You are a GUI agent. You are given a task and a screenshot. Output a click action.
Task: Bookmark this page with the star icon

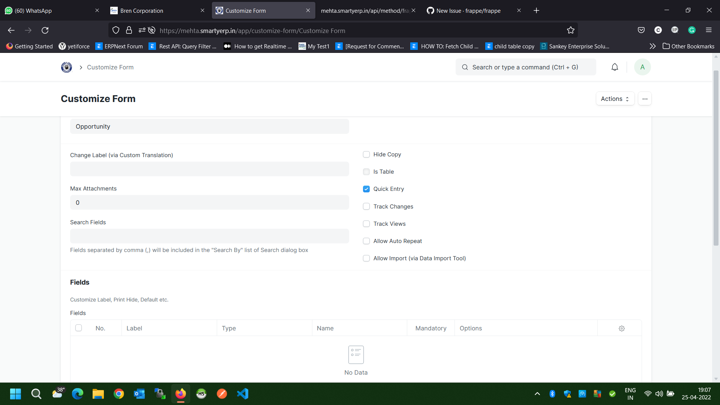pyautogui.click(x=570, y=30)
